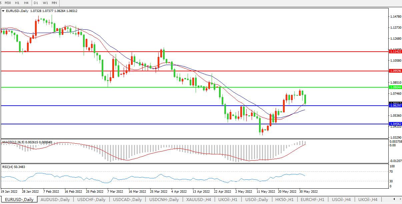Click the red 1.11422 price level label
The height and width of the screenshot is (204, 402).
395,52
